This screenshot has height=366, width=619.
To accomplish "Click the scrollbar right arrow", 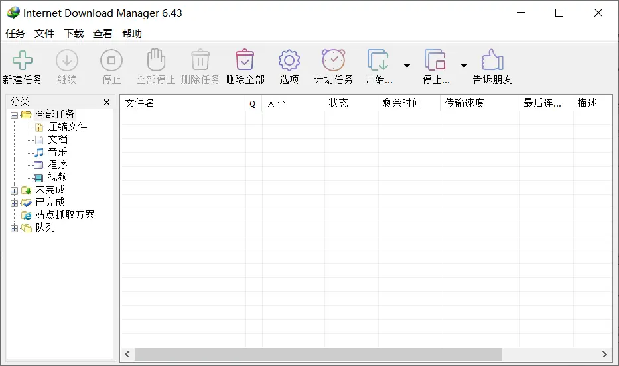I will point(604,354).
